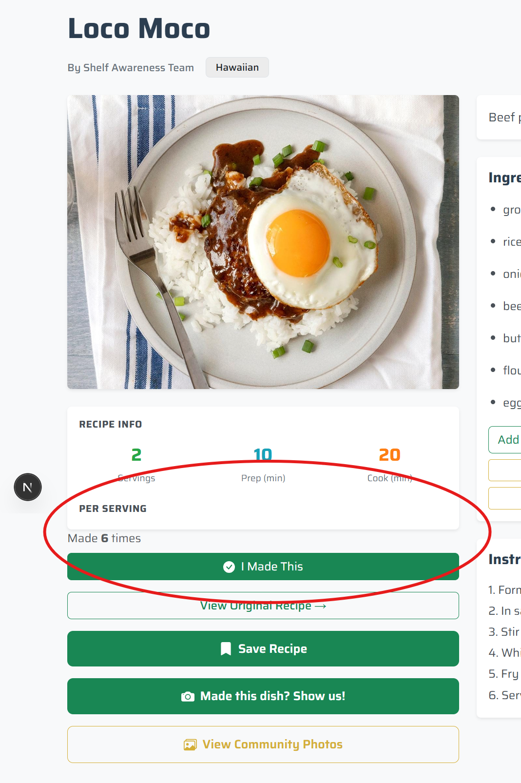Click the bookmark icon on Save Recipe
Viewport: 521px width, 783px height.
(x=226, y=648)
